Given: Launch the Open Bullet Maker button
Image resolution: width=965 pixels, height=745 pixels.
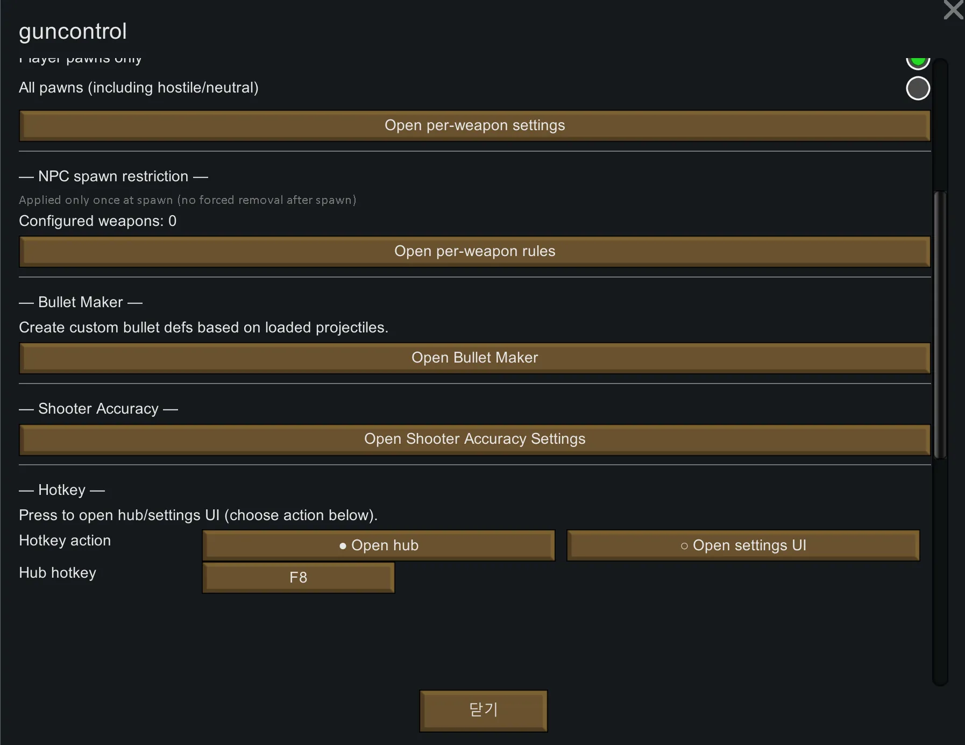Looking at the screenshot, I should (474, 358).
